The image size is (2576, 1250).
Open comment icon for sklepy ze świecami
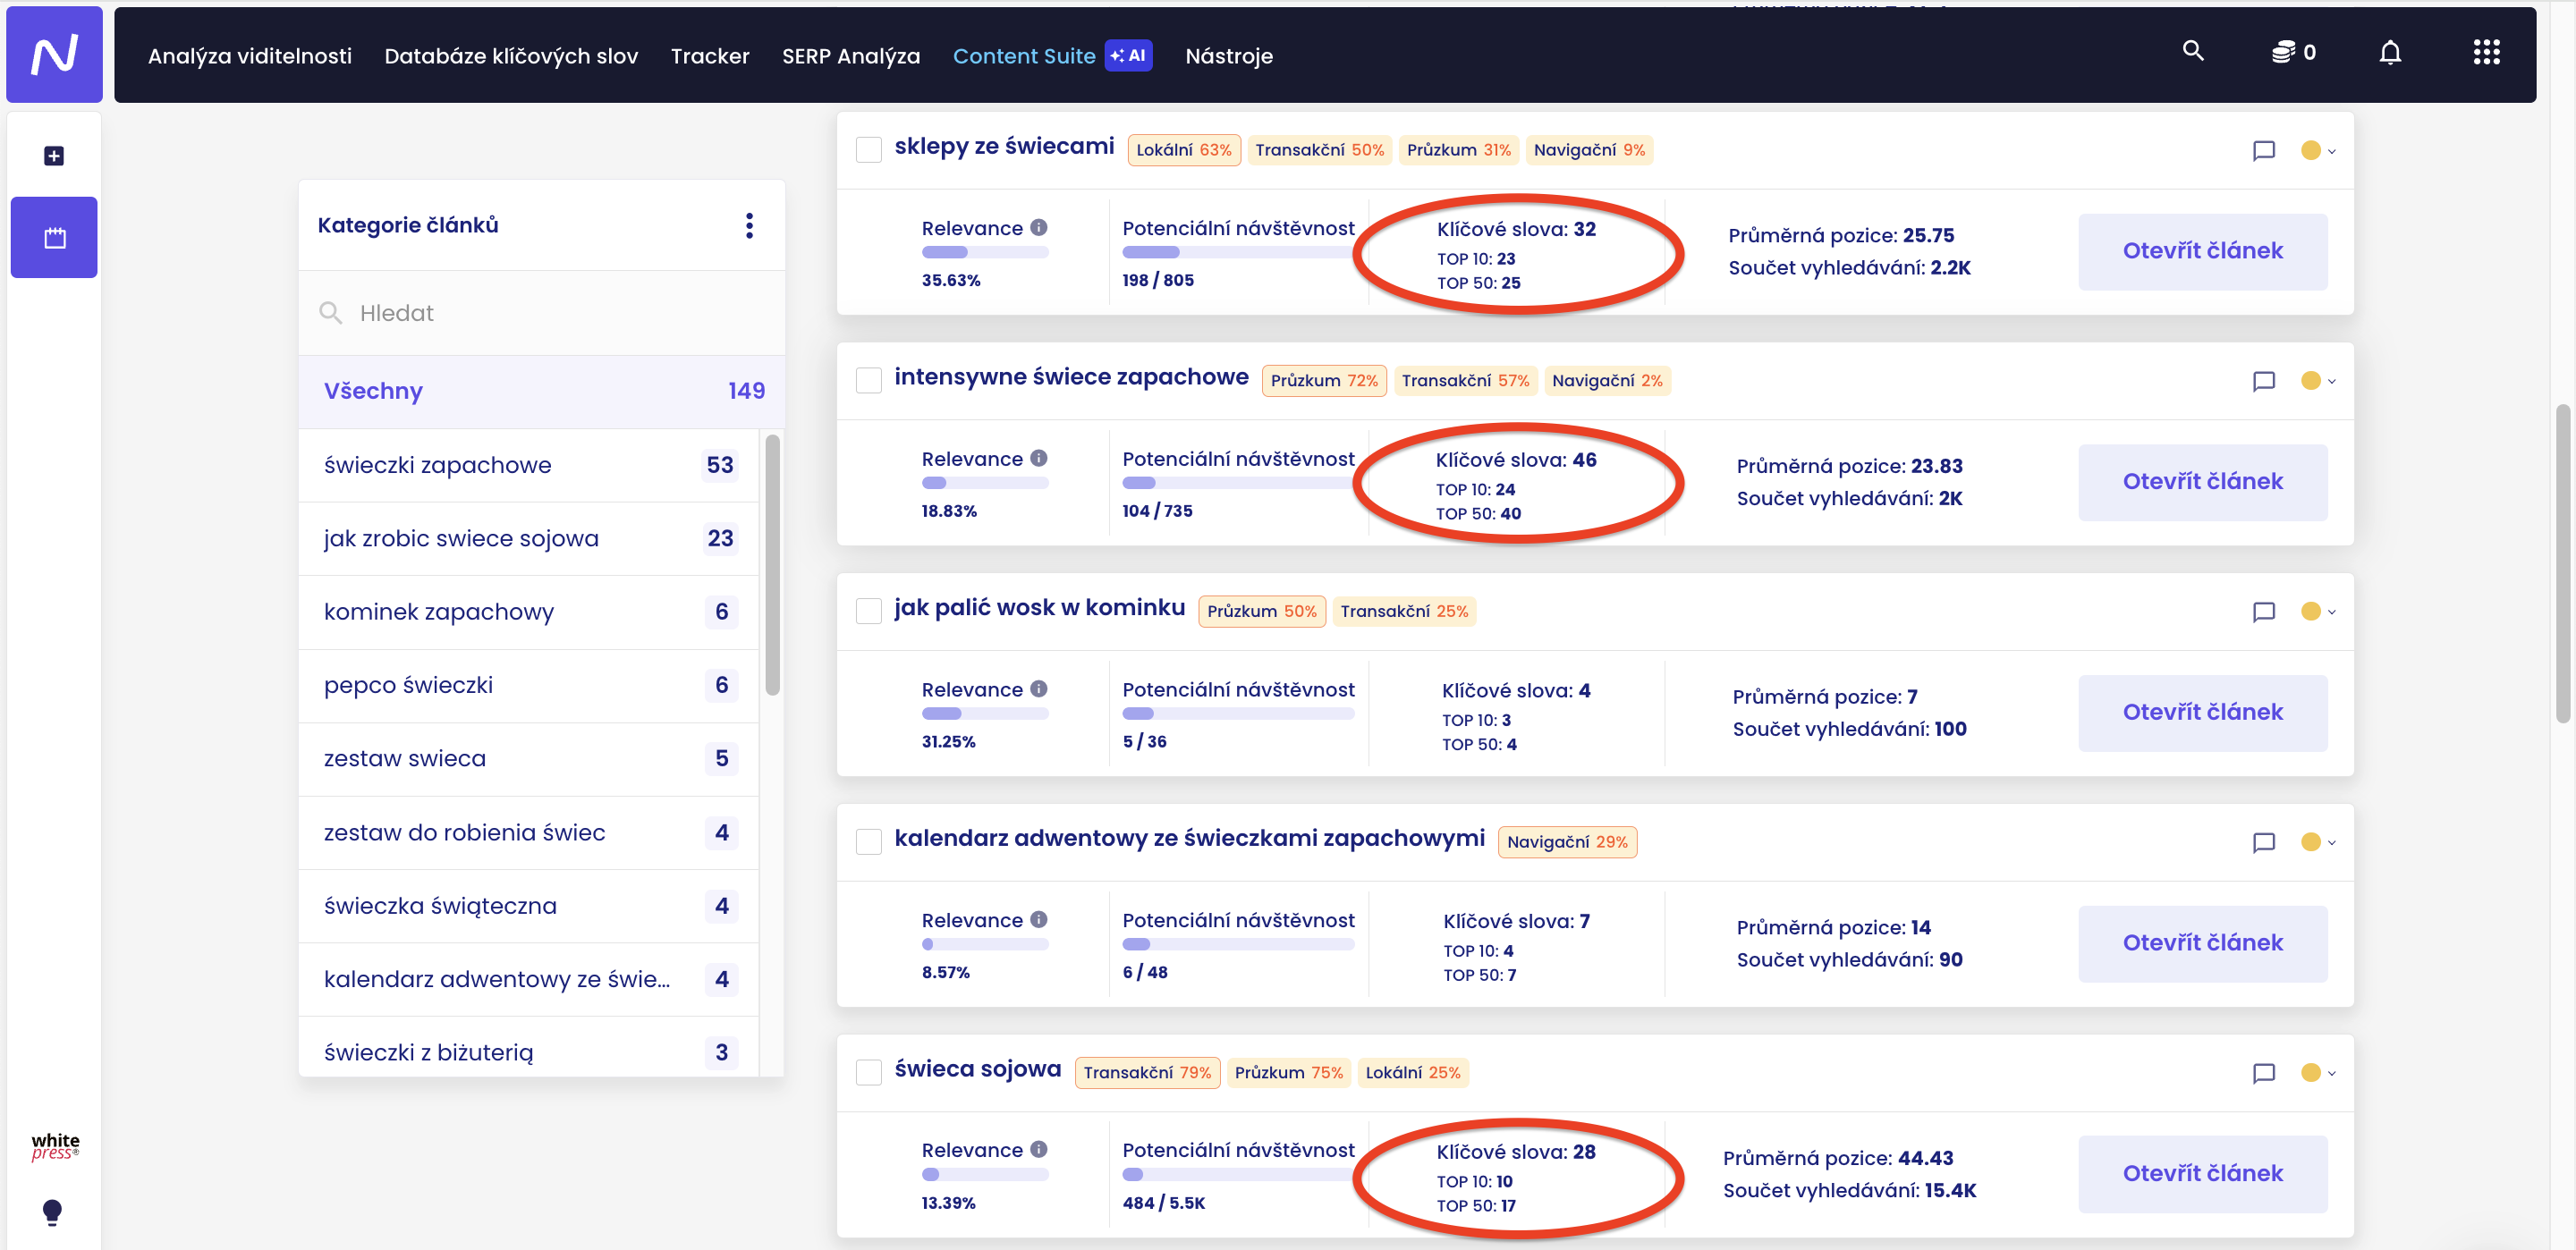click(x=2263, y=151)
